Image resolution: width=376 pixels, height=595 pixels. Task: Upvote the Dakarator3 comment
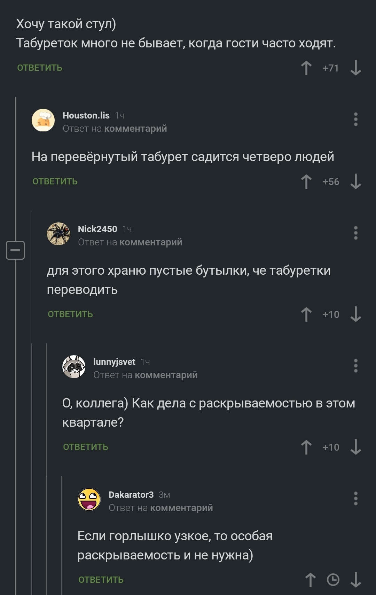point(311,580)
